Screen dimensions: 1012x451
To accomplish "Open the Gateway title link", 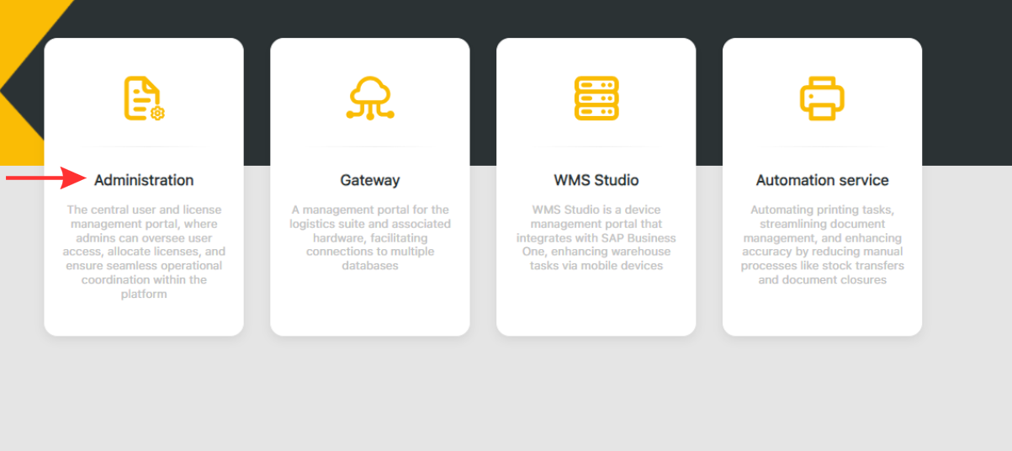I will (x=370, y=180).
